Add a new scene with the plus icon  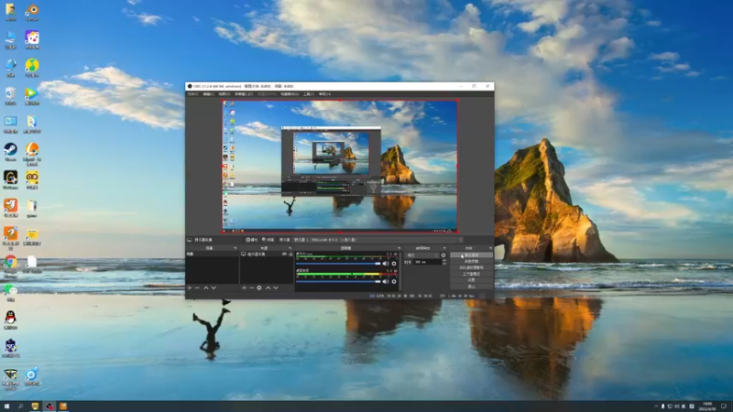coord(190,287)
